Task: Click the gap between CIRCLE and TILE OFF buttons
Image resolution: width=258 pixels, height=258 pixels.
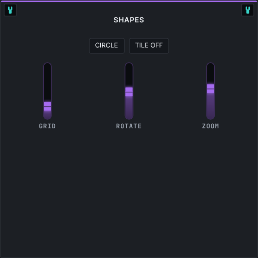Action: coord(127,46)
